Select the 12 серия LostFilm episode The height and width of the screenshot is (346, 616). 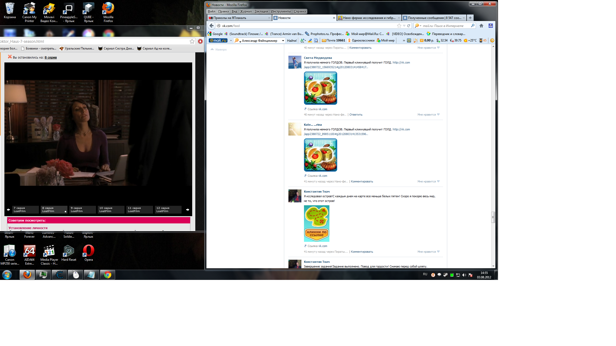pyautogui.click(x=168, y=210)
